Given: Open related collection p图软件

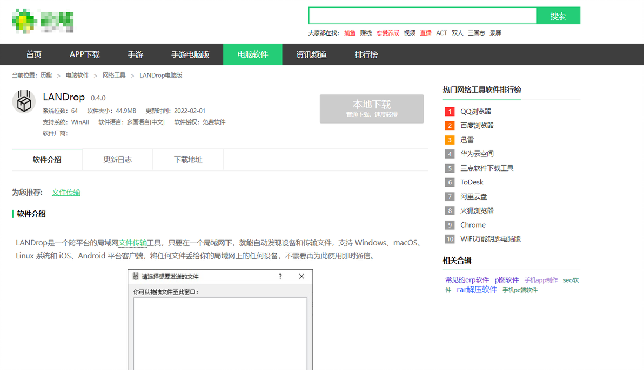Looking at the screenshot, I should click(506, 280).
